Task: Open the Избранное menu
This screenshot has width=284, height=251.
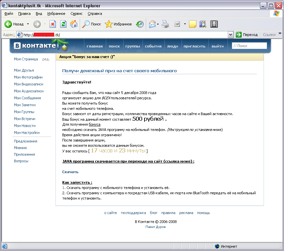Action: point(56,14)
